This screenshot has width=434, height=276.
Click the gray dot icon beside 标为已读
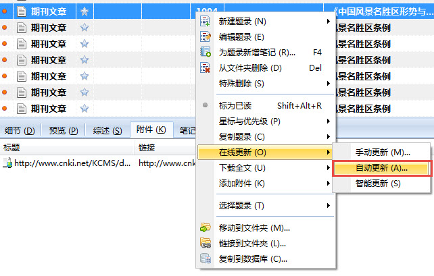pos(205,105)
